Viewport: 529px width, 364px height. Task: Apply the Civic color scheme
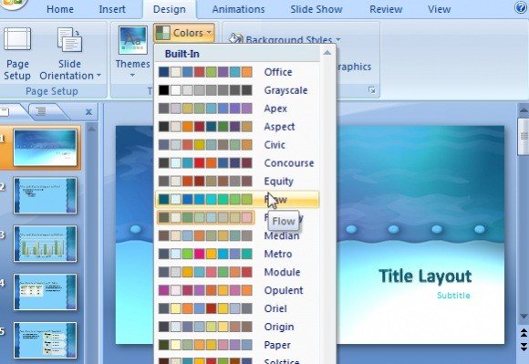click(237, 145)
